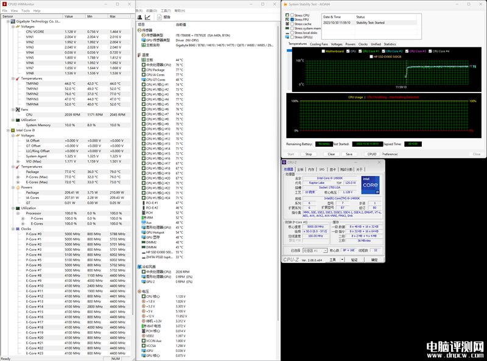Expand the P-Cores (Max) temperature node

18,177
